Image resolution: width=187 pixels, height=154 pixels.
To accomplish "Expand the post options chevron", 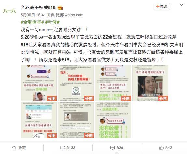I will coord(181,5).
